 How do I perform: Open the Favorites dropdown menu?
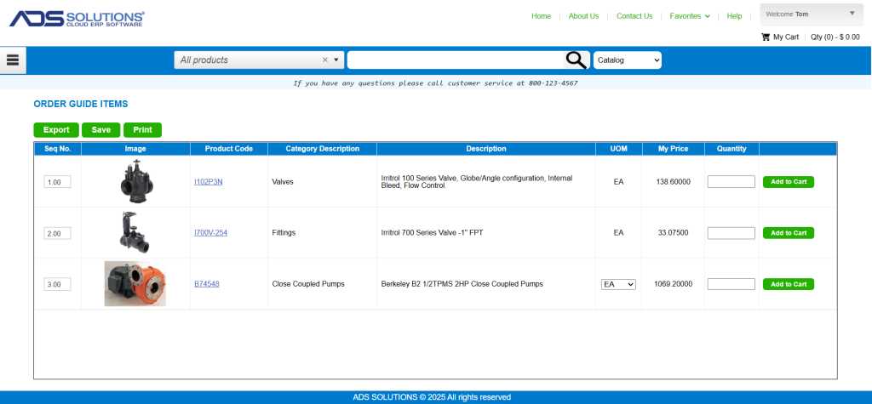(x=690, y=16)
